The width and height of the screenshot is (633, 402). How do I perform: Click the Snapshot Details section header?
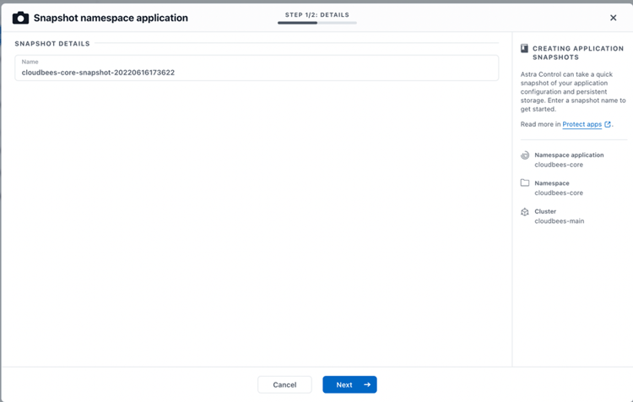[52, 43]
